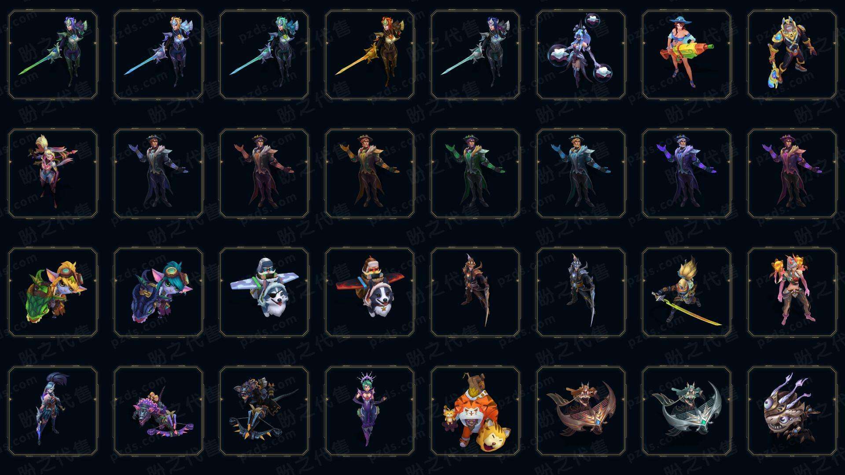Select the white plane with husky skin
845x475 pixels.
pos(264,292)
